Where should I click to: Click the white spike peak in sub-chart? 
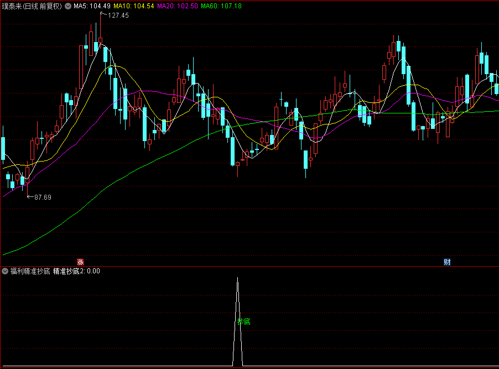pos(237,278)
